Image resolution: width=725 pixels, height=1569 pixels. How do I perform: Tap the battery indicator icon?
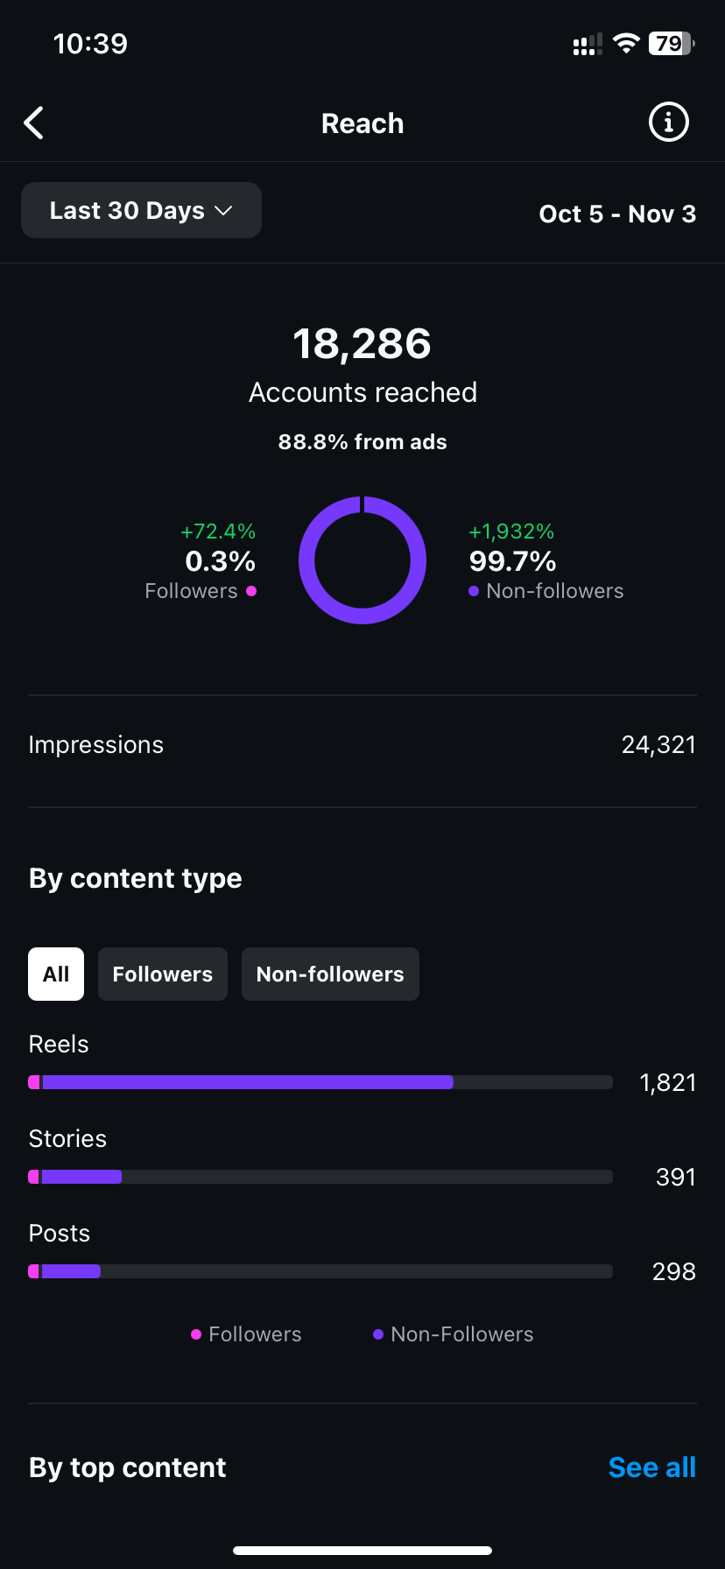click(671, 44)
